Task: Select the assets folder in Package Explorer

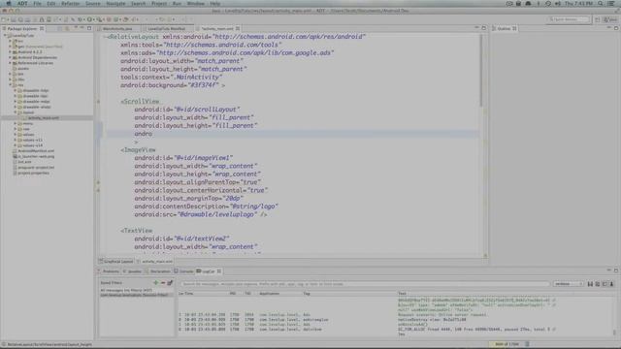Action: click(x=23, y=69)
